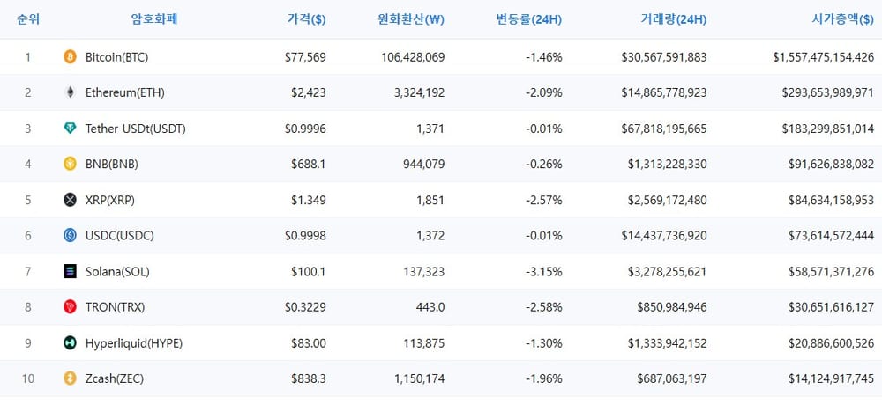Select Zcash price $838.3
Image resolution: width=882 pixels, height=404 pixels.
308,378
